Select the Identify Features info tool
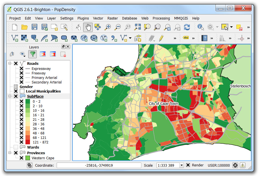 [x=200, y=27]
